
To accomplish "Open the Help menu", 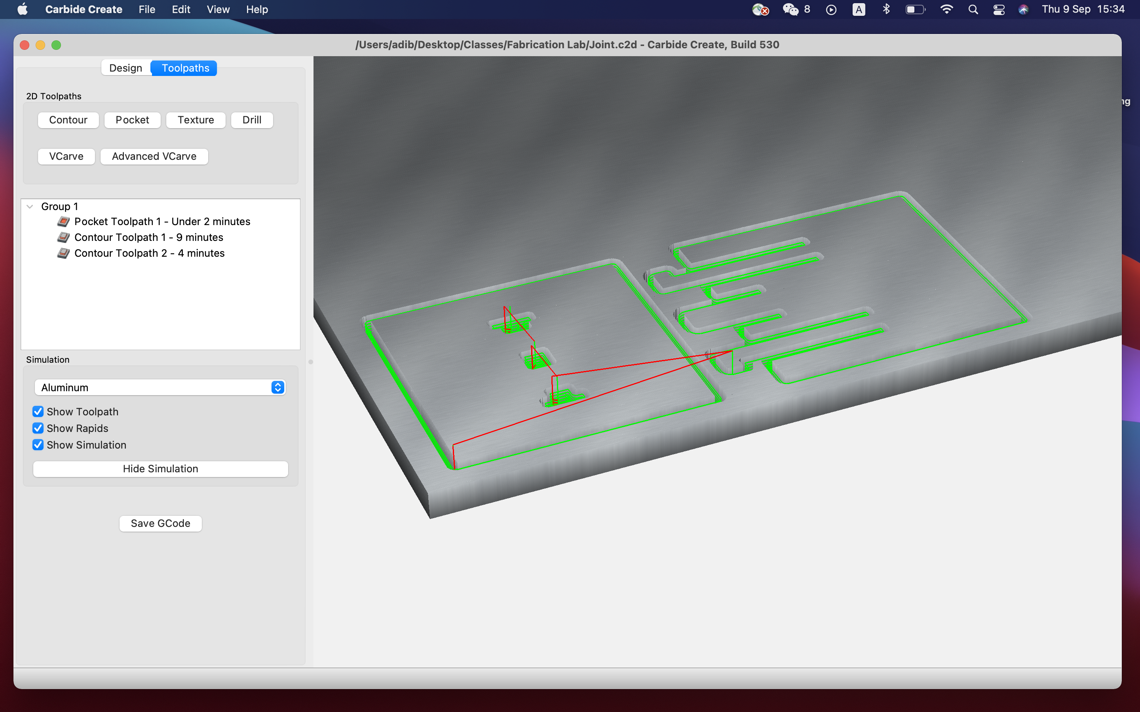I will [x=257, y=9].
